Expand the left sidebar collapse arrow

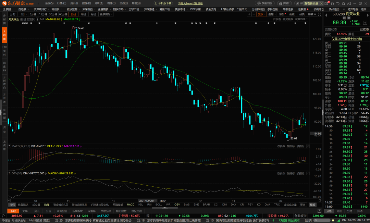coord(1,112)
